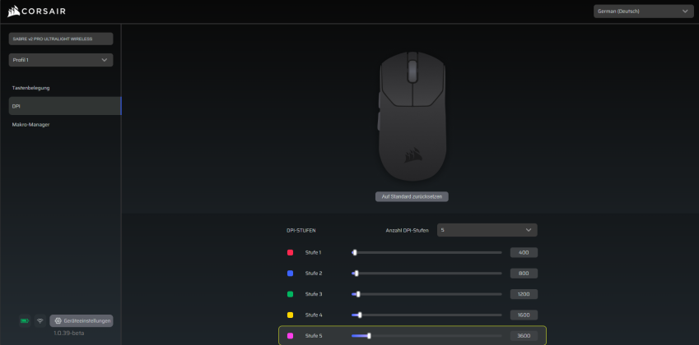
Task: Click the Stufe 4 DPI value field showing 1600
Action: (x=524, y=315)
